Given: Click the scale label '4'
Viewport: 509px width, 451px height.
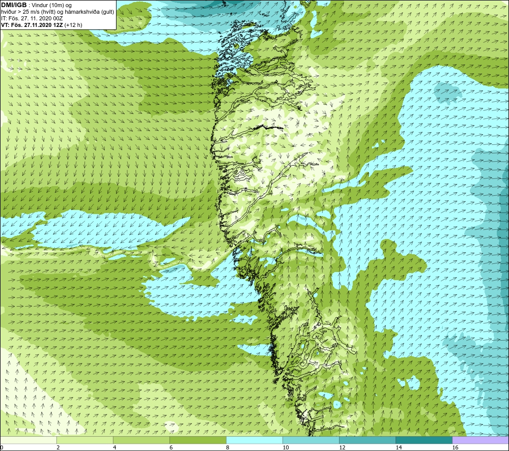Looking at the screenshot, I should [115, 448].
